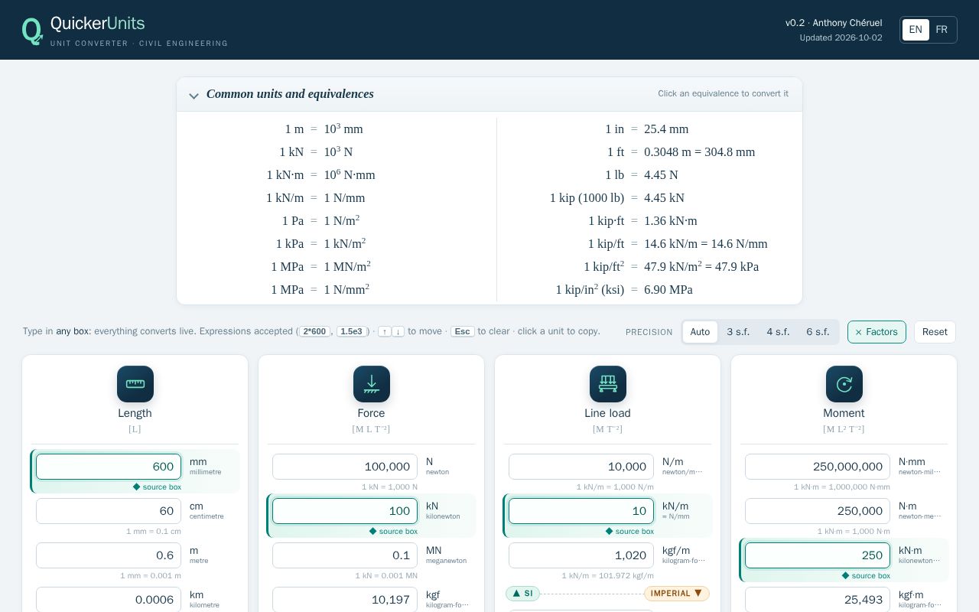The width and height of the screenshot is (979, 612).
Task: Copy the kN/m unit label
Action: point(676,511)
